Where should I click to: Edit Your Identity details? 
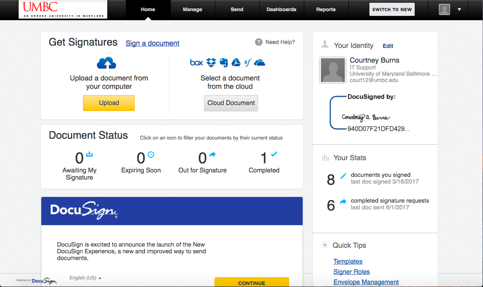click(388, 46)
